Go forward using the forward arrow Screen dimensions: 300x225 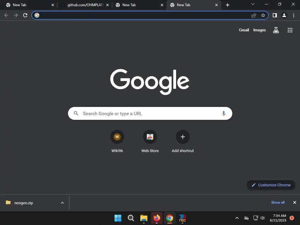(16, 15)
